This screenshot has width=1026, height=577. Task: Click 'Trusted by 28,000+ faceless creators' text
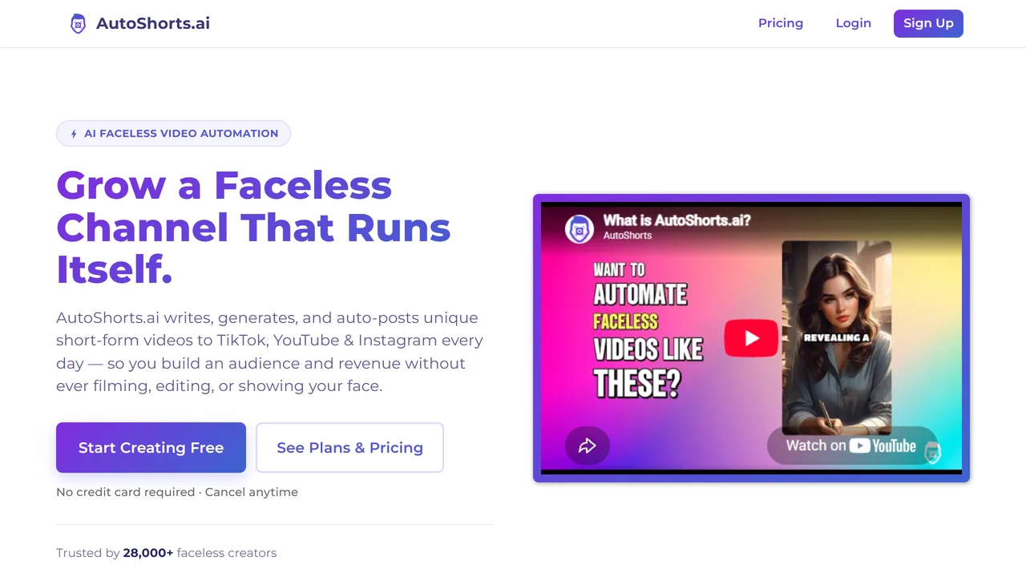coord(166,553)
